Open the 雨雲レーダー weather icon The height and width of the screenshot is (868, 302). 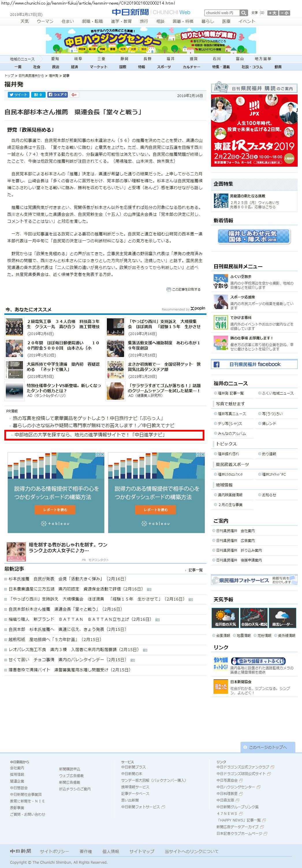[x=282, y=618]
